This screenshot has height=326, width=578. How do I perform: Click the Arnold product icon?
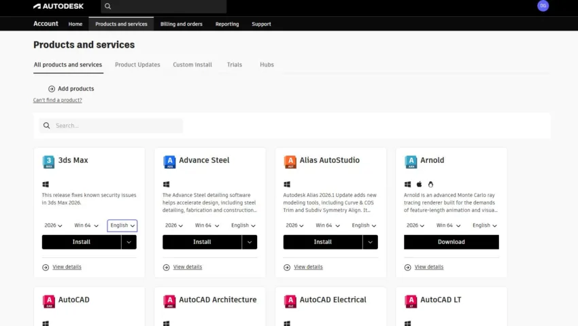(x=411, y=162)
